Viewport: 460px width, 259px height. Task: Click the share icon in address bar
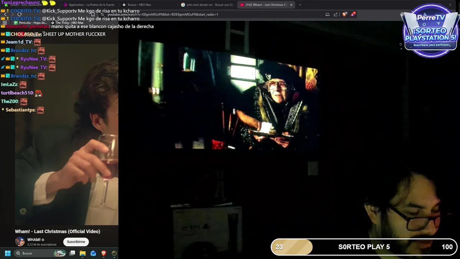(336, 14)
